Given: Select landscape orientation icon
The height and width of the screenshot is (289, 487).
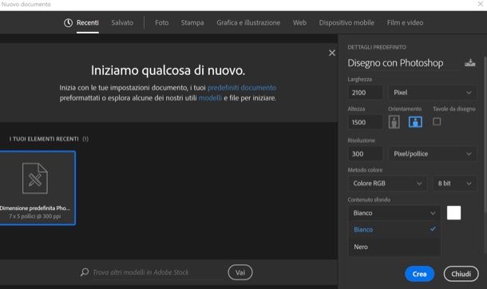Looking at the screenshot, I should click(x=415, y=121).
